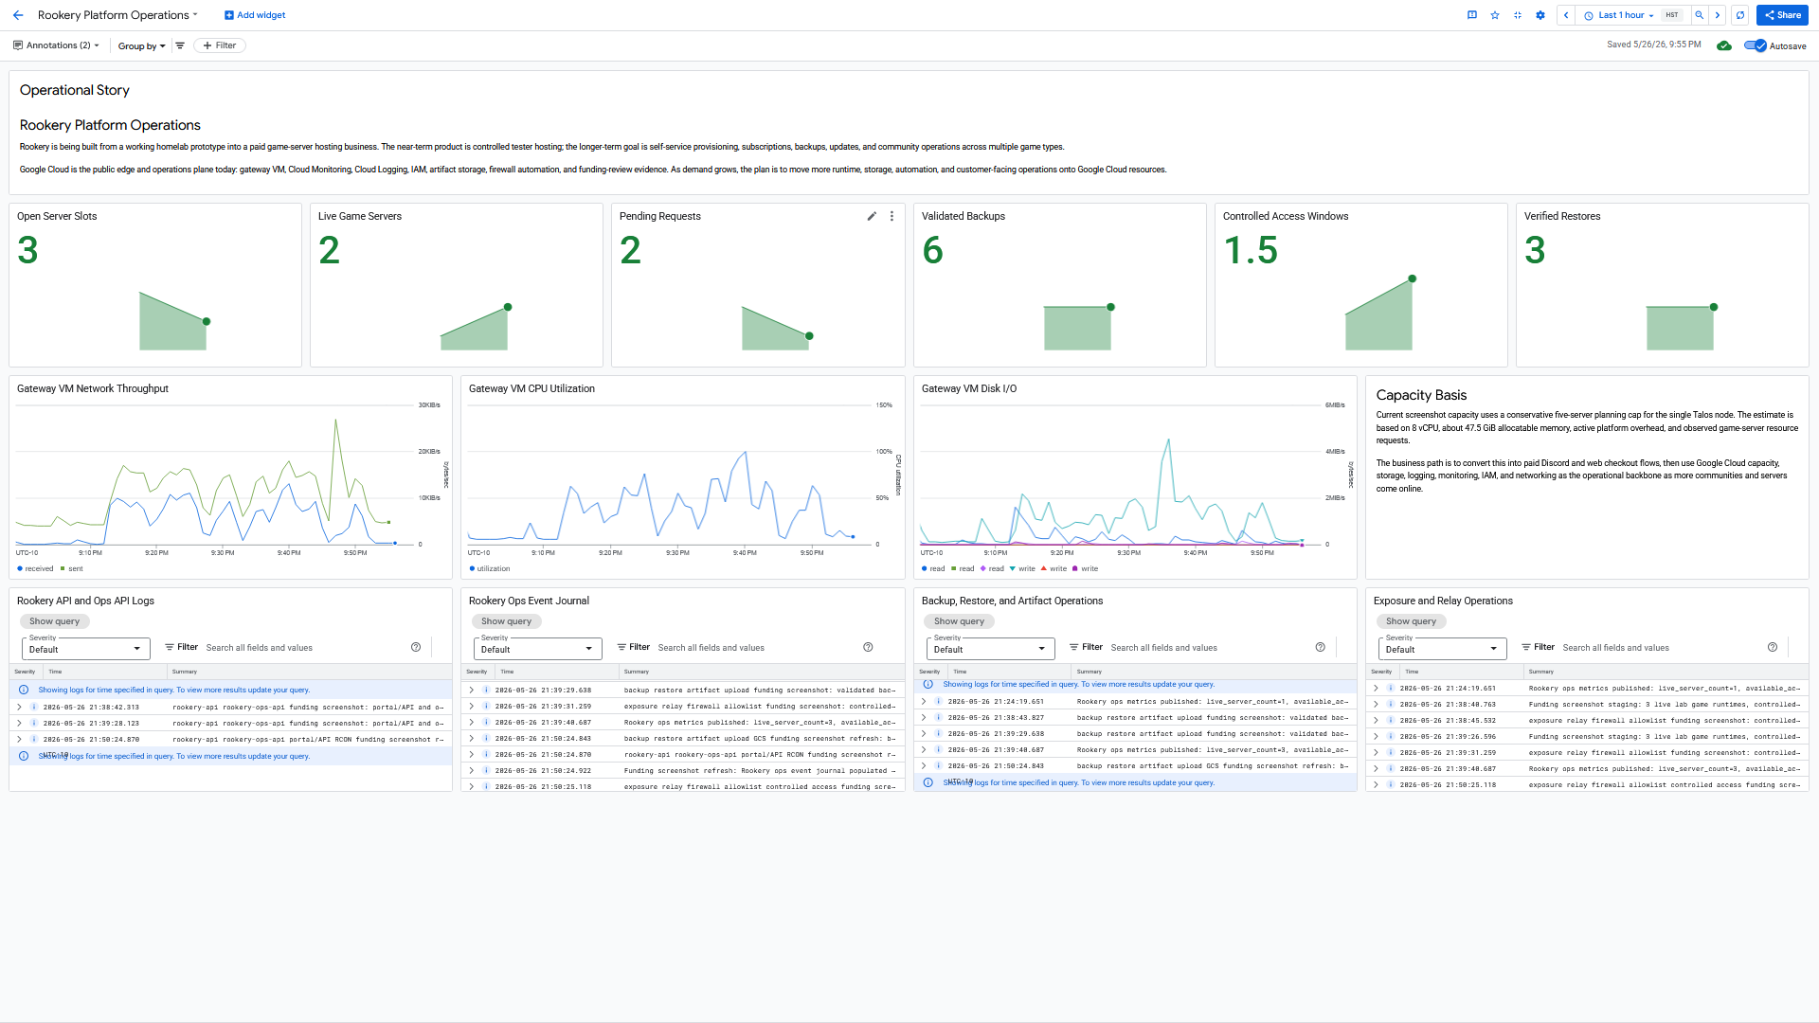Image resolution: width=1819 pixels, height=1023 pixels.
Task: Expand the 21:38:42.313 log row in API Logs
Action: (x=19, y=707)
